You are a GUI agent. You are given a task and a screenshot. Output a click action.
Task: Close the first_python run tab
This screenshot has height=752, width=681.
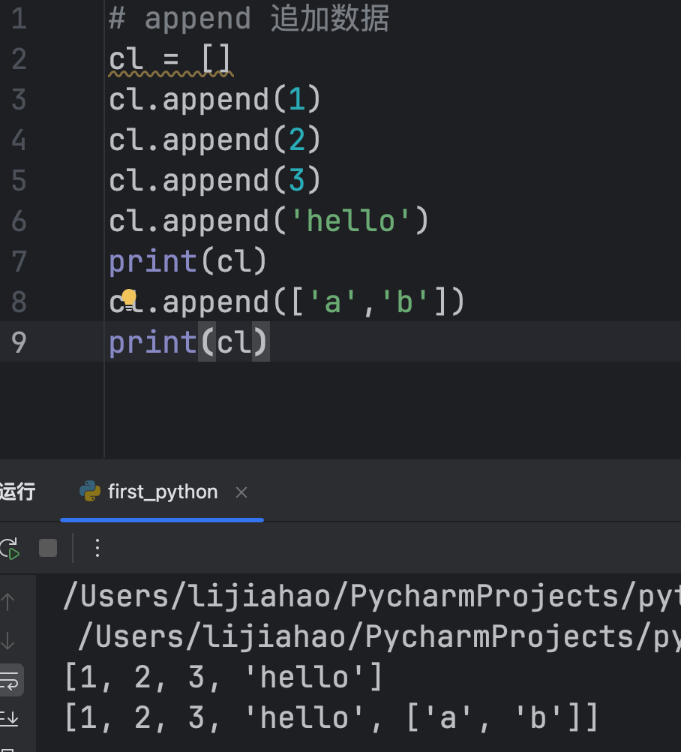241,492
